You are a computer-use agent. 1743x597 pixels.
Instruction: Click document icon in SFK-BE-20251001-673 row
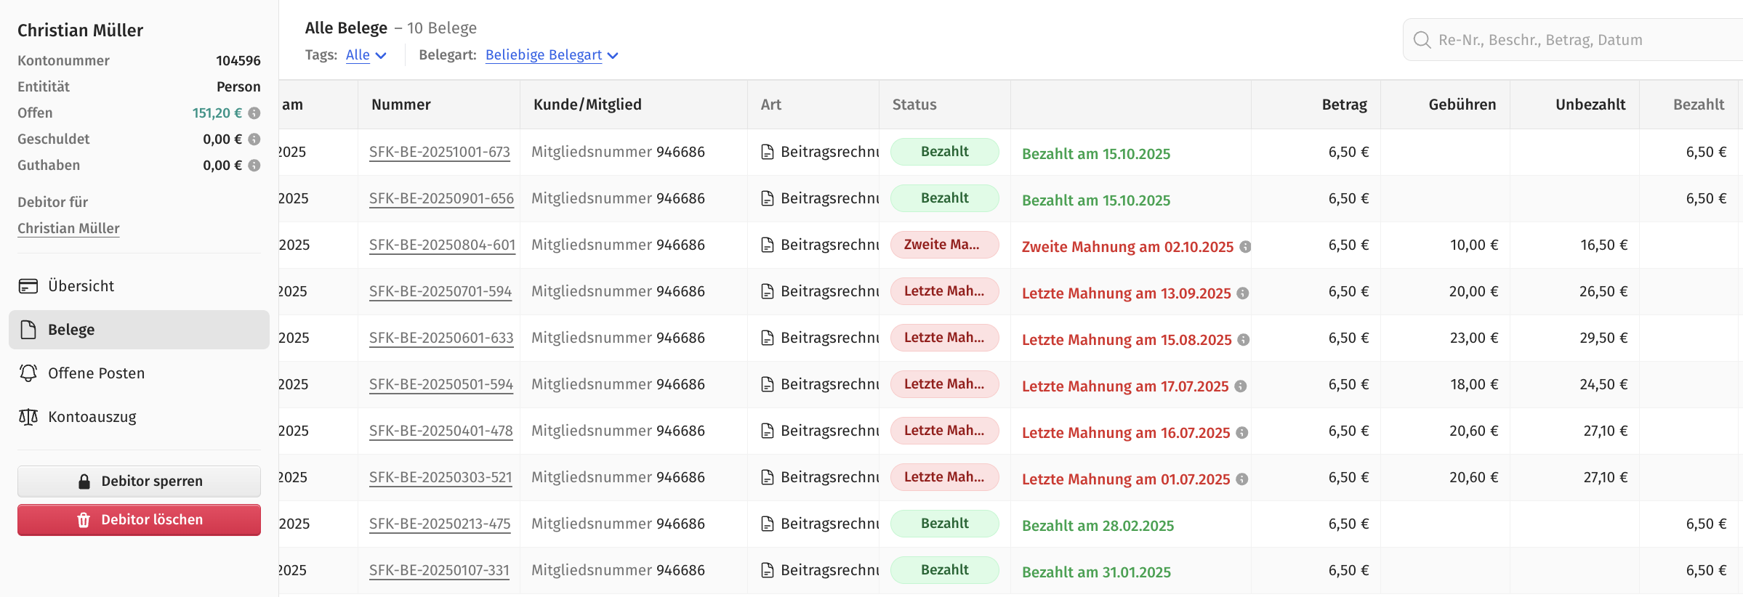click(767, 152)
